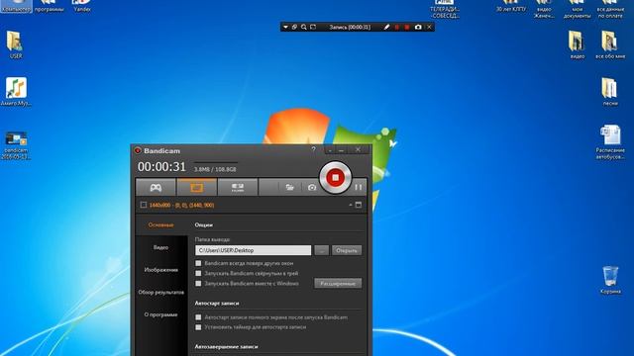The image size is (634, 356).
Task: Select HDMI device recording mode icon
Action: (x=238, y=187)
